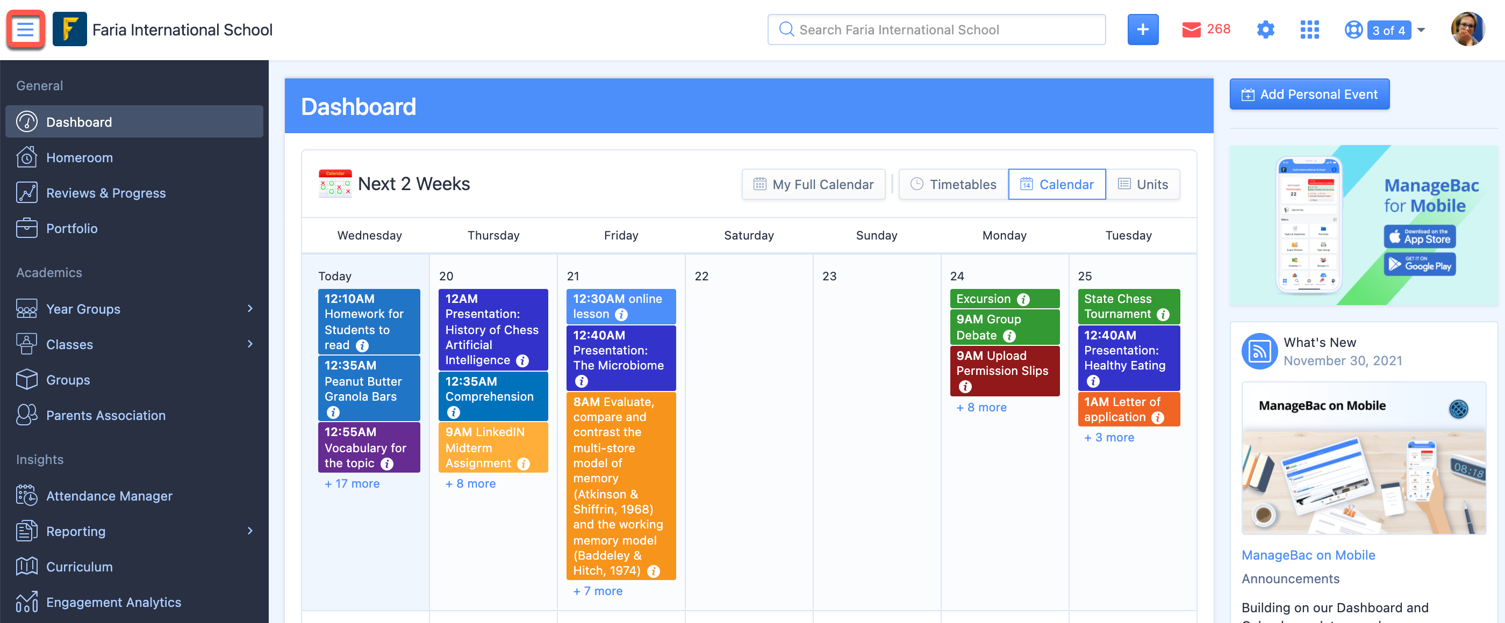Show + 8 more events on Monday 24
This screenshot has width=1505, height=623.
(x=981, y=407)
